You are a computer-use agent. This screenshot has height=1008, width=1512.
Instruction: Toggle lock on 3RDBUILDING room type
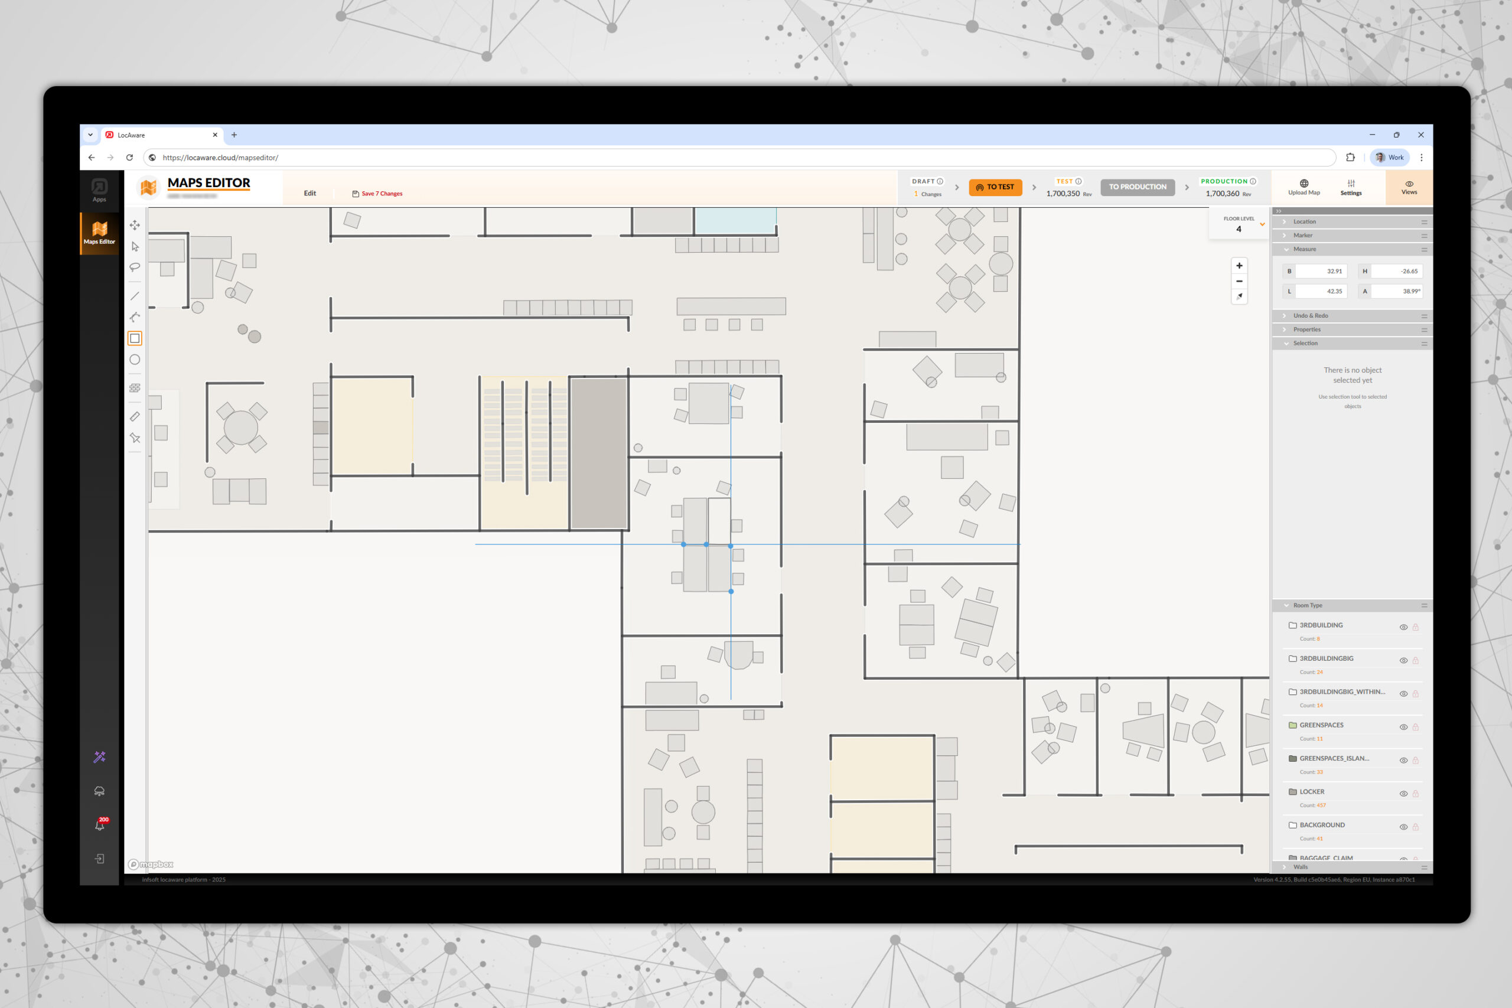(x=1416, y=628)
